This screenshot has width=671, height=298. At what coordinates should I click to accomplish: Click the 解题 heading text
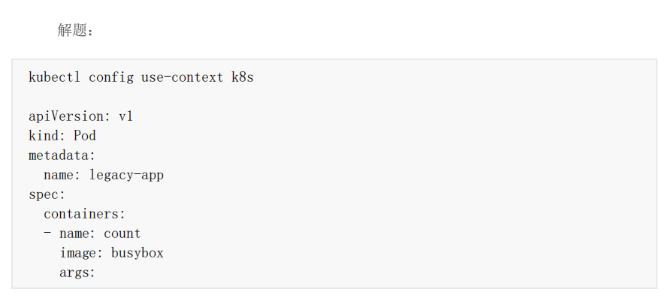point(75,30)
